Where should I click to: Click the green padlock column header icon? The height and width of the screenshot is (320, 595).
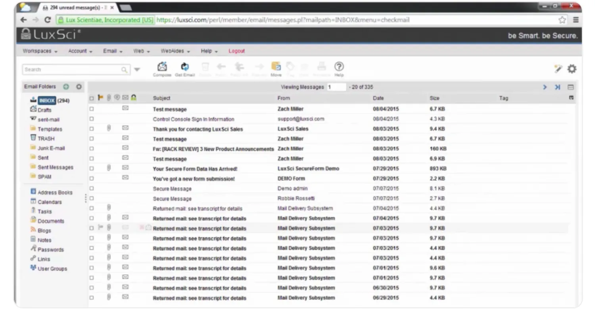pos(134,98)
